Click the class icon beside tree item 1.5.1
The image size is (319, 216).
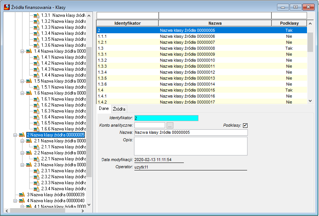36,87
